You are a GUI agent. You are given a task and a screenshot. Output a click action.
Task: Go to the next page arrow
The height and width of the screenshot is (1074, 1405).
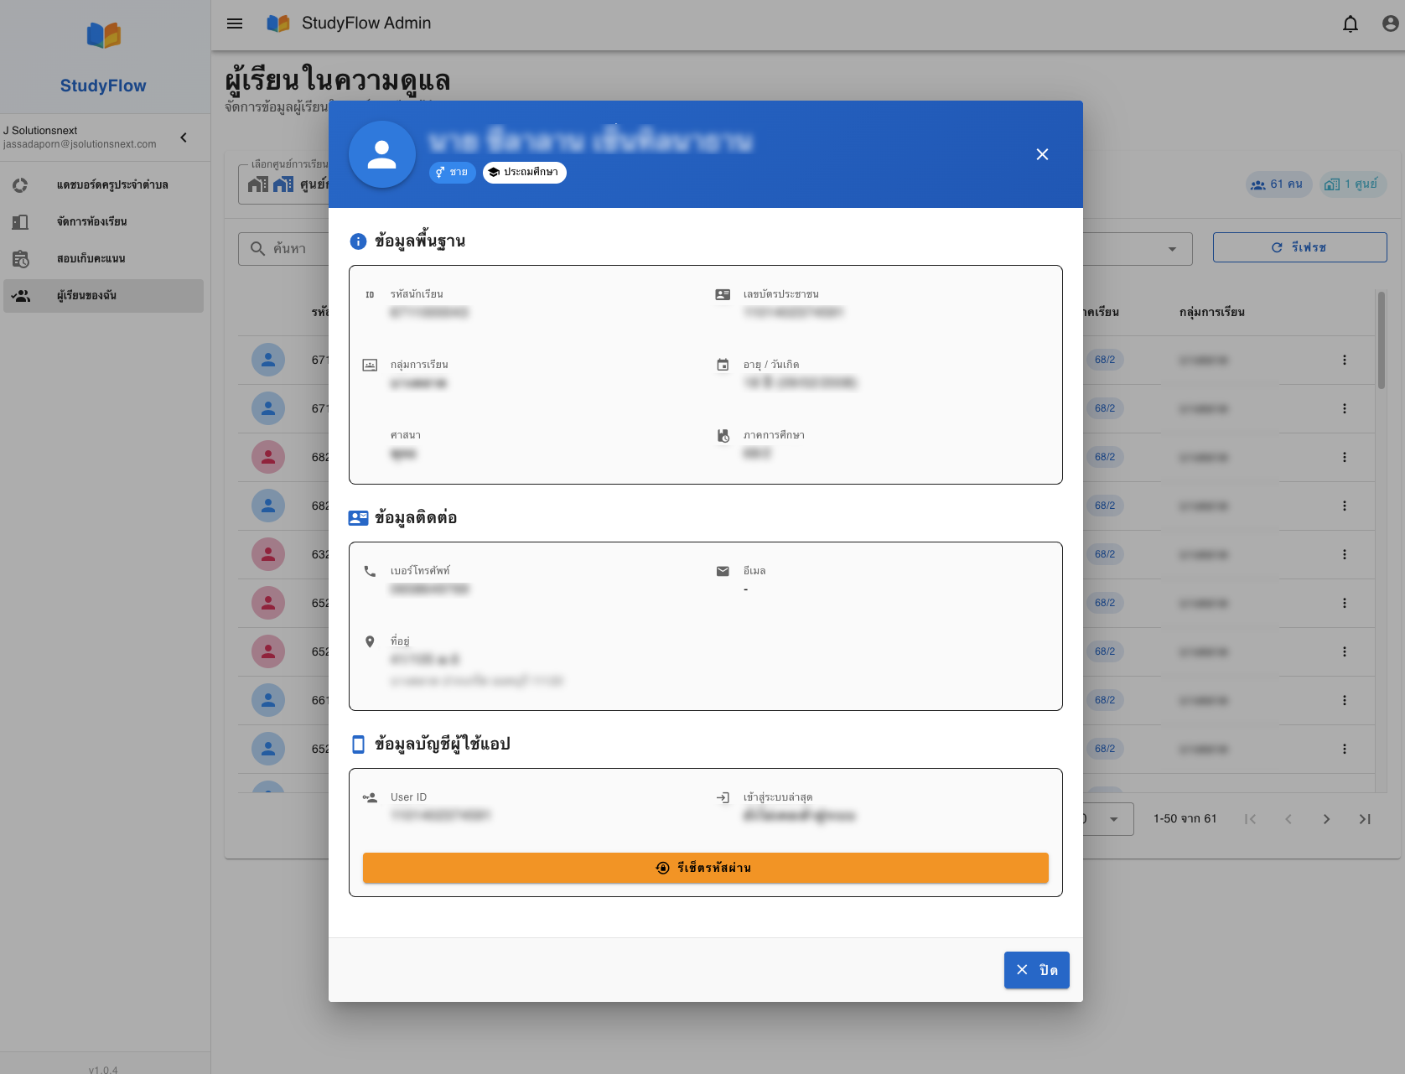point(1326,819)
